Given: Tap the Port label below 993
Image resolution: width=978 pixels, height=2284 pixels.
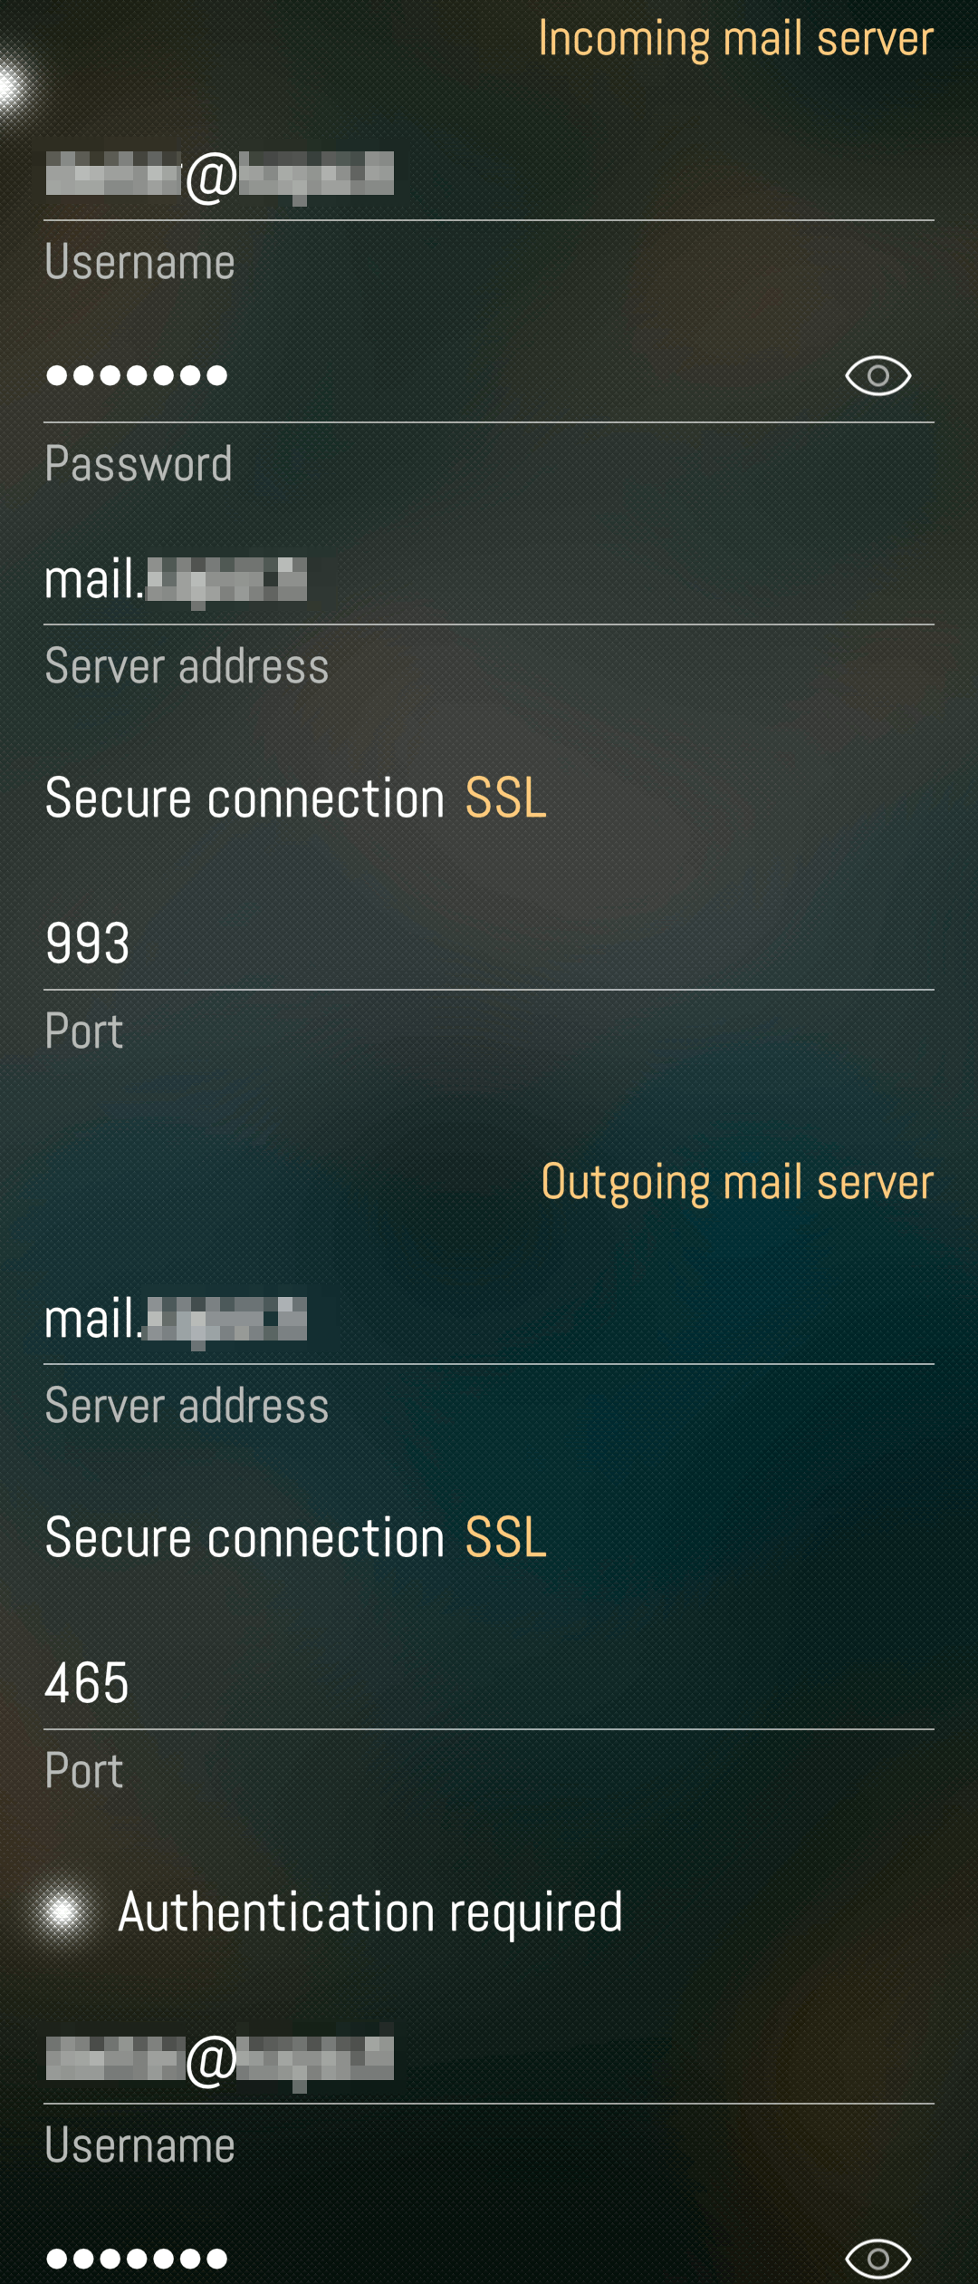Looking at the screenshot, I should 83,1031.
